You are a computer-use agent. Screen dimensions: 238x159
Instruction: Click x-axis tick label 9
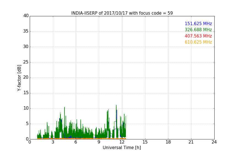pos(99,142)
